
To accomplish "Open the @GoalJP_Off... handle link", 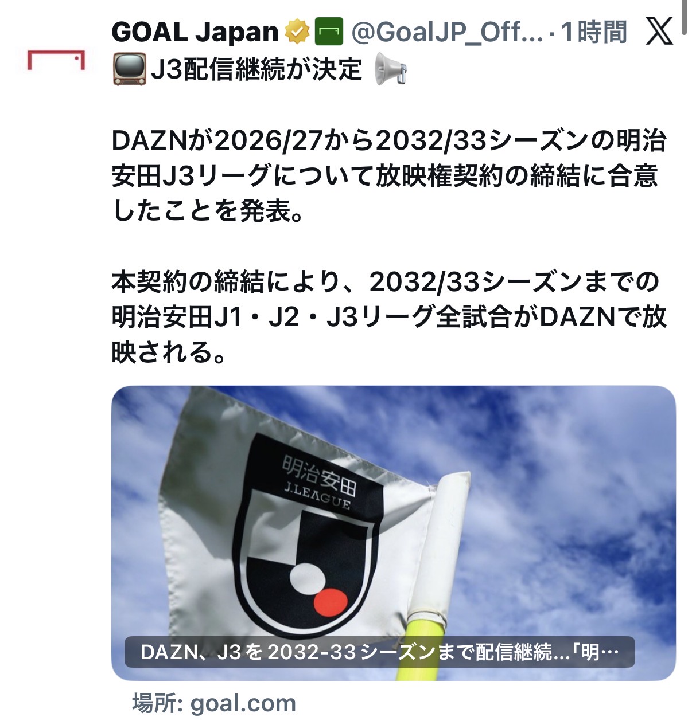I will [x=446, y=32].
